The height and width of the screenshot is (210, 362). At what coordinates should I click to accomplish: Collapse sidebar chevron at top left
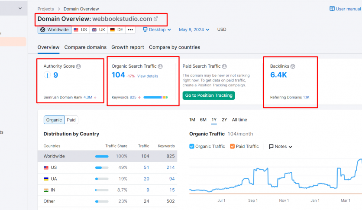click(20, 8)
